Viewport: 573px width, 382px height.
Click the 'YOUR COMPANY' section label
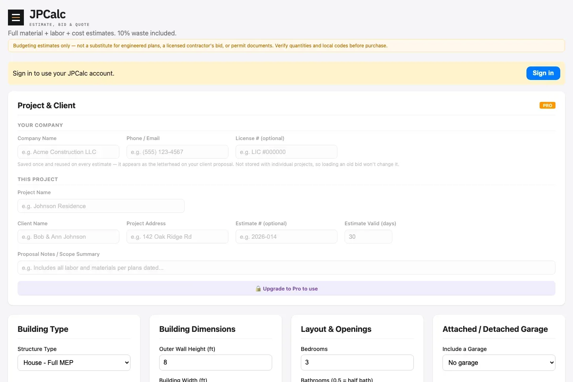click(40, 125)
